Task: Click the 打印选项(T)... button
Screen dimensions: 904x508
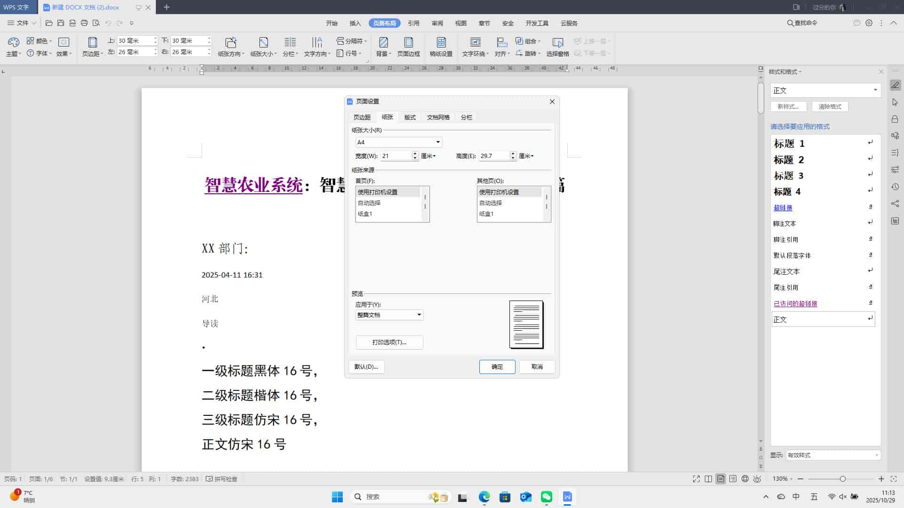Action: [x=389, y=342]
